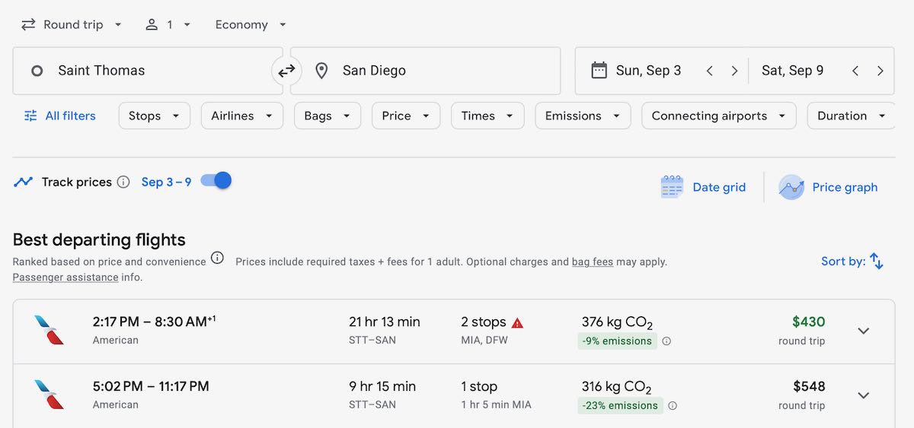914x428 pixels.
Task: Go to next departure date after Sep 3
Action: click(734, 71)
